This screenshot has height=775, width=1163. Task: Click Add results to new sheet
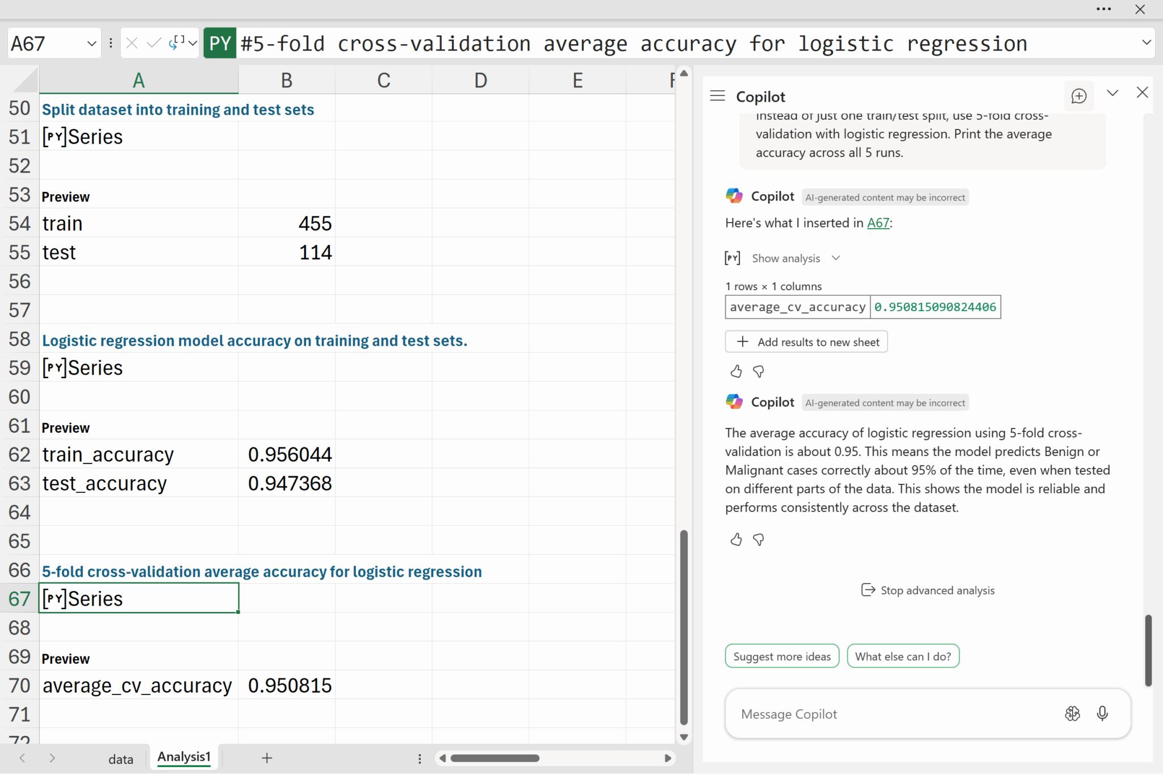806,342
